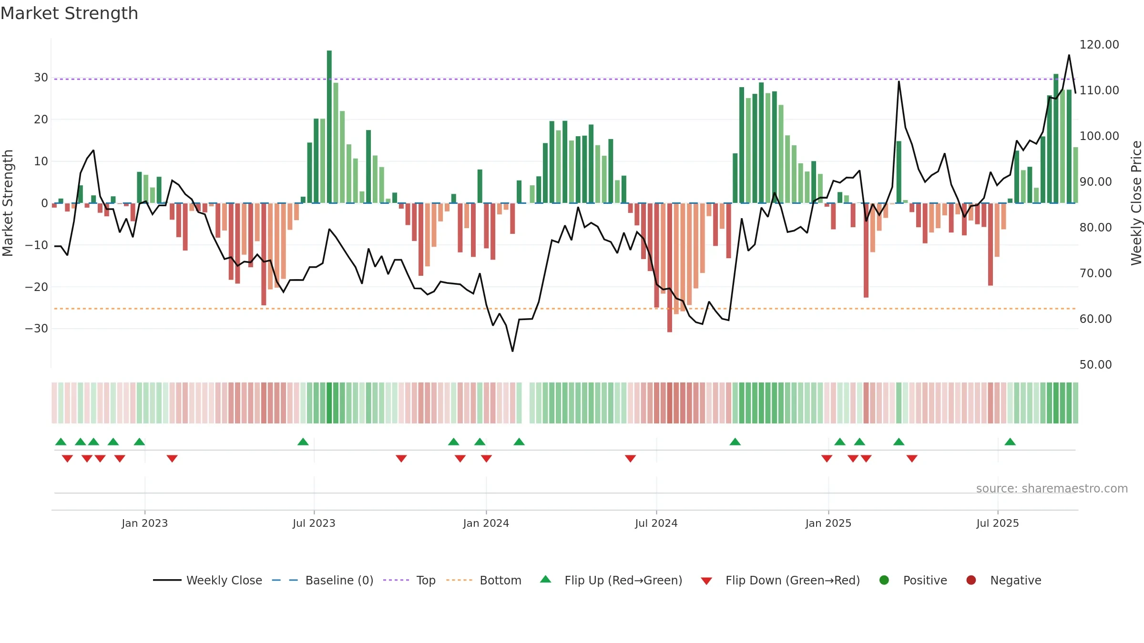Screen dimensions: 1144x643
Task: Click the 70.00 price tick on the right axis
Action: (x=1095, y=273)
